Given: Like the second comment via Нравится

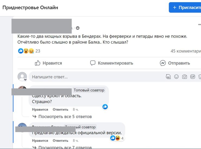Looking at the screenshot, I should click(40, 141).
